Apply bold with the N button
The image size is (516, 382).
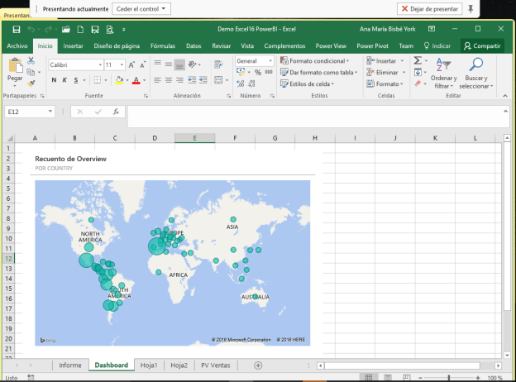tap(54, 80)
